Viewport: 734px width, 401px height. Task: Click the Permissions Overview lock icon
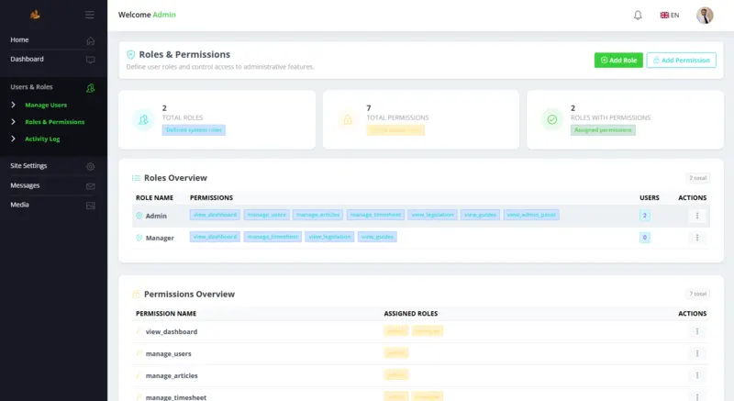[136, 295]
